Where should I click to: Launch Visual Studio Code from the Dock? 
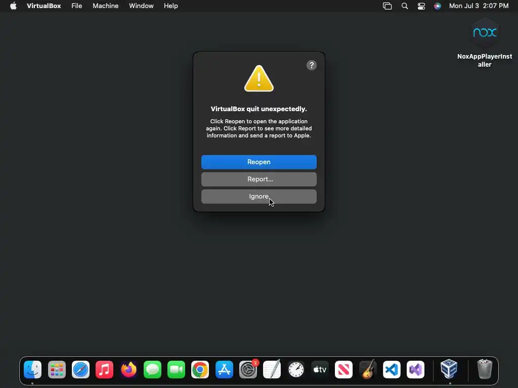(392, 369)
